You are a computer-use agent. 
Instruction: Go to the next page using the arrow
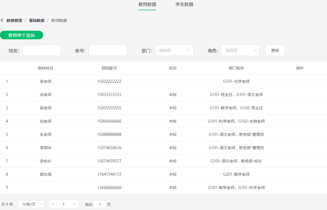[74, 204]
